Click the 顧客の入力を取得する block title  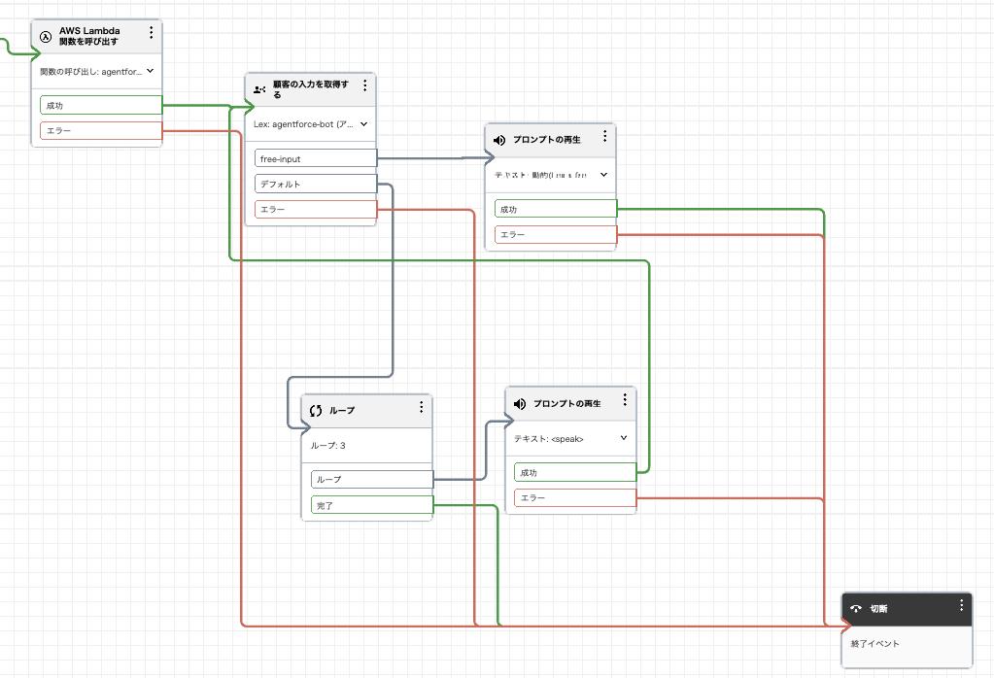pyautogui.click(x=311, y=88)
